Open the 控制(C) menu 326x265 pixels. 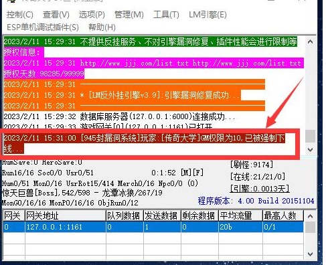point(20,15)
